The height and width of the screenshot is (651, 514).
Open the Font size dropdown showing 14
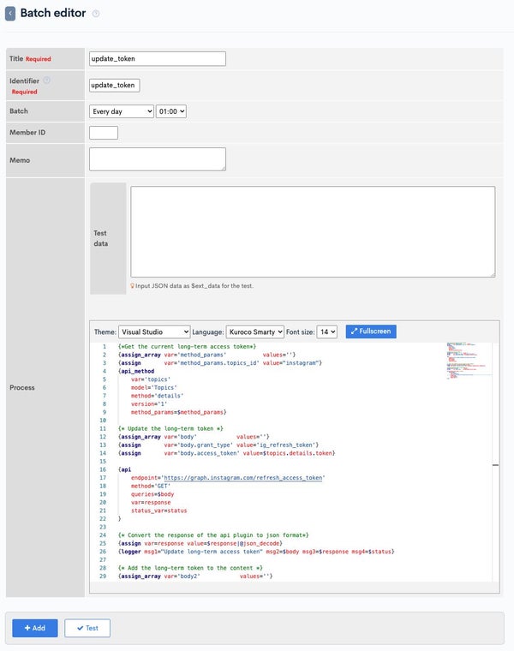[326, 331]
